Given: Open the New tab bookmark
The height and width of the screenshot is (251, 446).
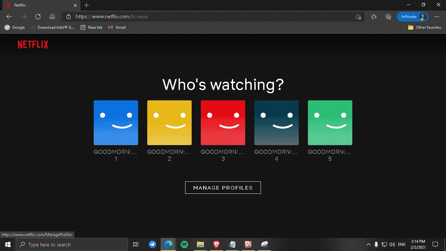Looking at the screenshot, I should (91, 27).
